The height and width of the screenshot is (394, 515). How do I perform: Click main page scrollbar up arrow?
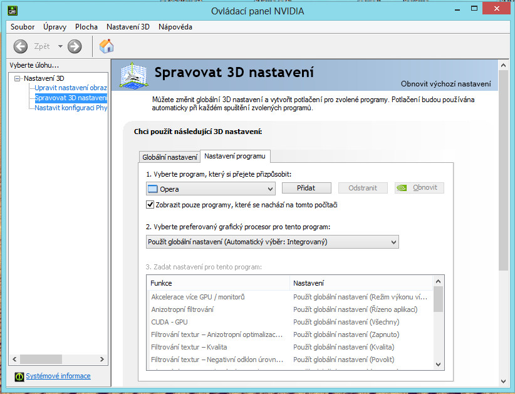click(x=503, y=65)
